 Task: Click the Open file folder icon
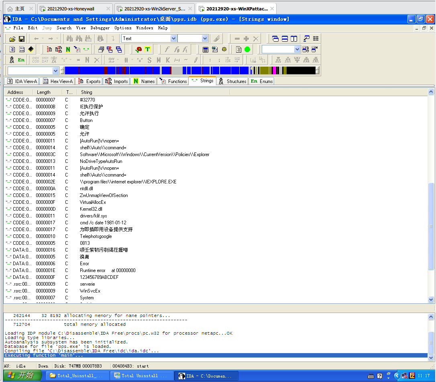[x=12, y=39]
